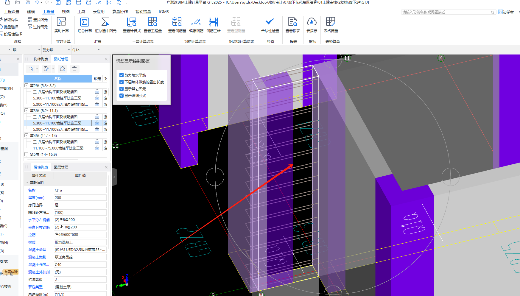Toggle 下层墙体纵筋的露出长度 checkbox
520x296 pixels.
[x=122, y=82]
